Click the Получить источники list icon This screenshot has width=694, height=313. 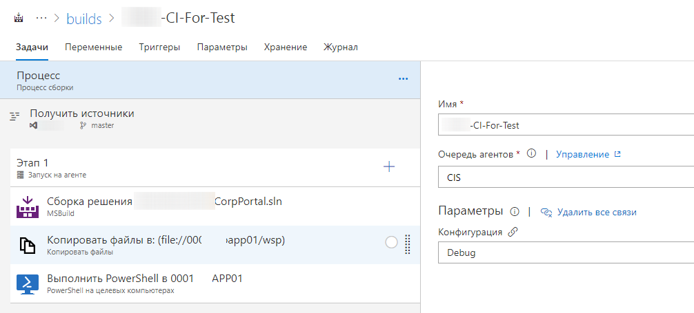[14, 117]
